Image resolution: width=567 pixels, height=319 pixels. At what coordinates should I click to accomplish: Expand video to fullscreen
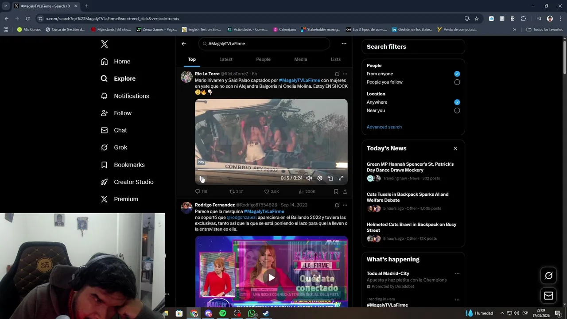click(341, 178)
